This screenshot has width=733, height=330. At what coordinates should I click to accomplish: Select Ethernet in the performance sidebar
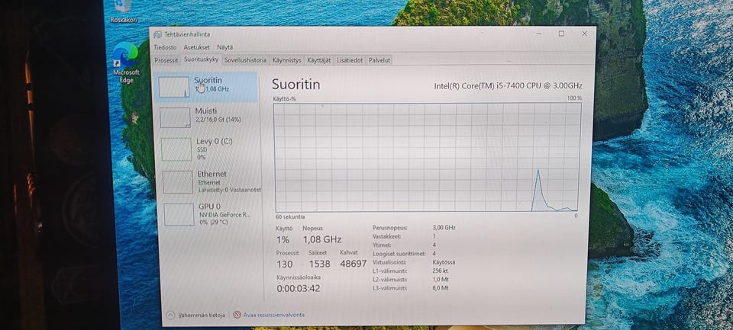click(x=210, y=181)
